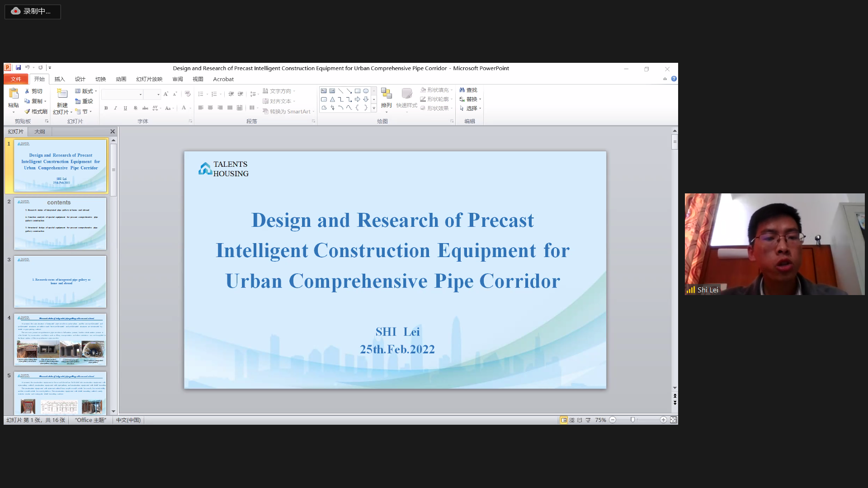Viewport: 868px width, 488px height.
Task: Open Select (选择) dropdown
Action: 471,108
